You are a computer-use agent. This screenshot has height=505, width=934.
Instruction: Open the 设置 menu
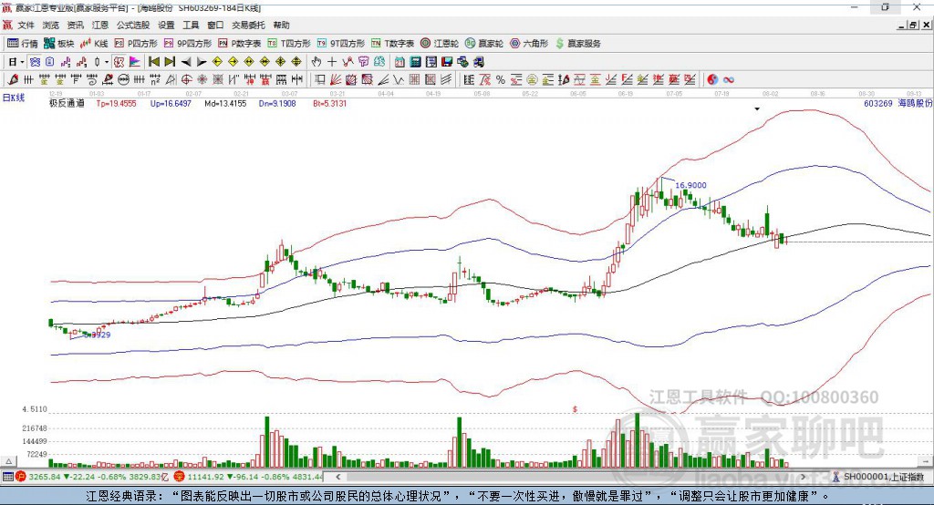[166, 25]
